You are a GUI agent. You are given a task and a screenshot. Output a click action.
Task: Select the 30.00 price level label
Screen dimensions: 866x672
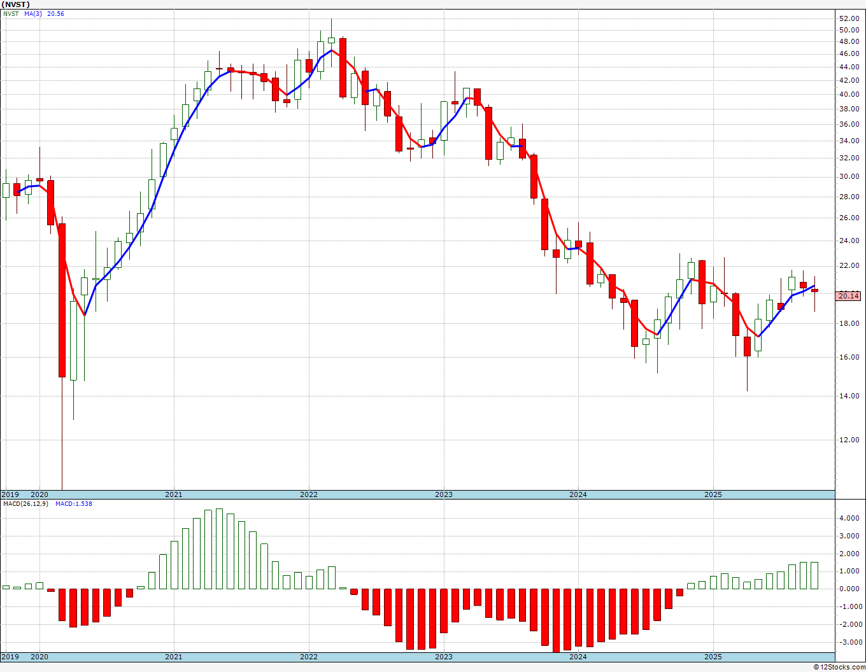[849, 176]
